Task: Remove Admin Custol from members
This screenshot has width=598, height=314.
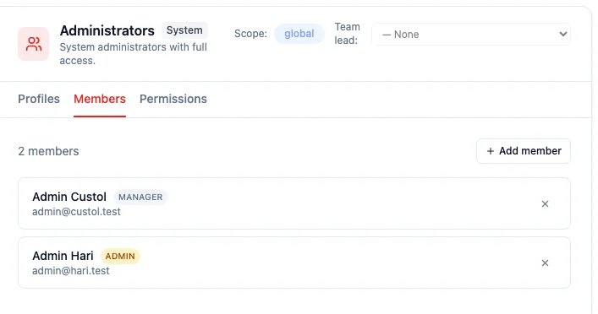Action: pos(545,204)
